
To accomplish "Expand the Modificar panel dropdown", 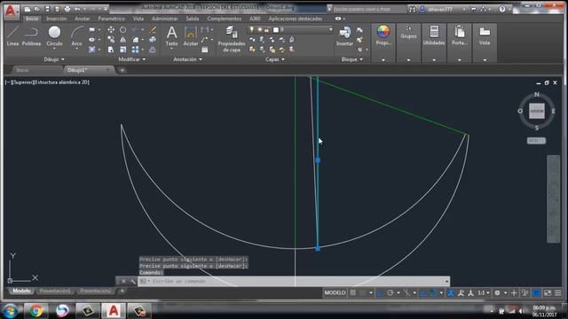I will (x=132, y=59).
